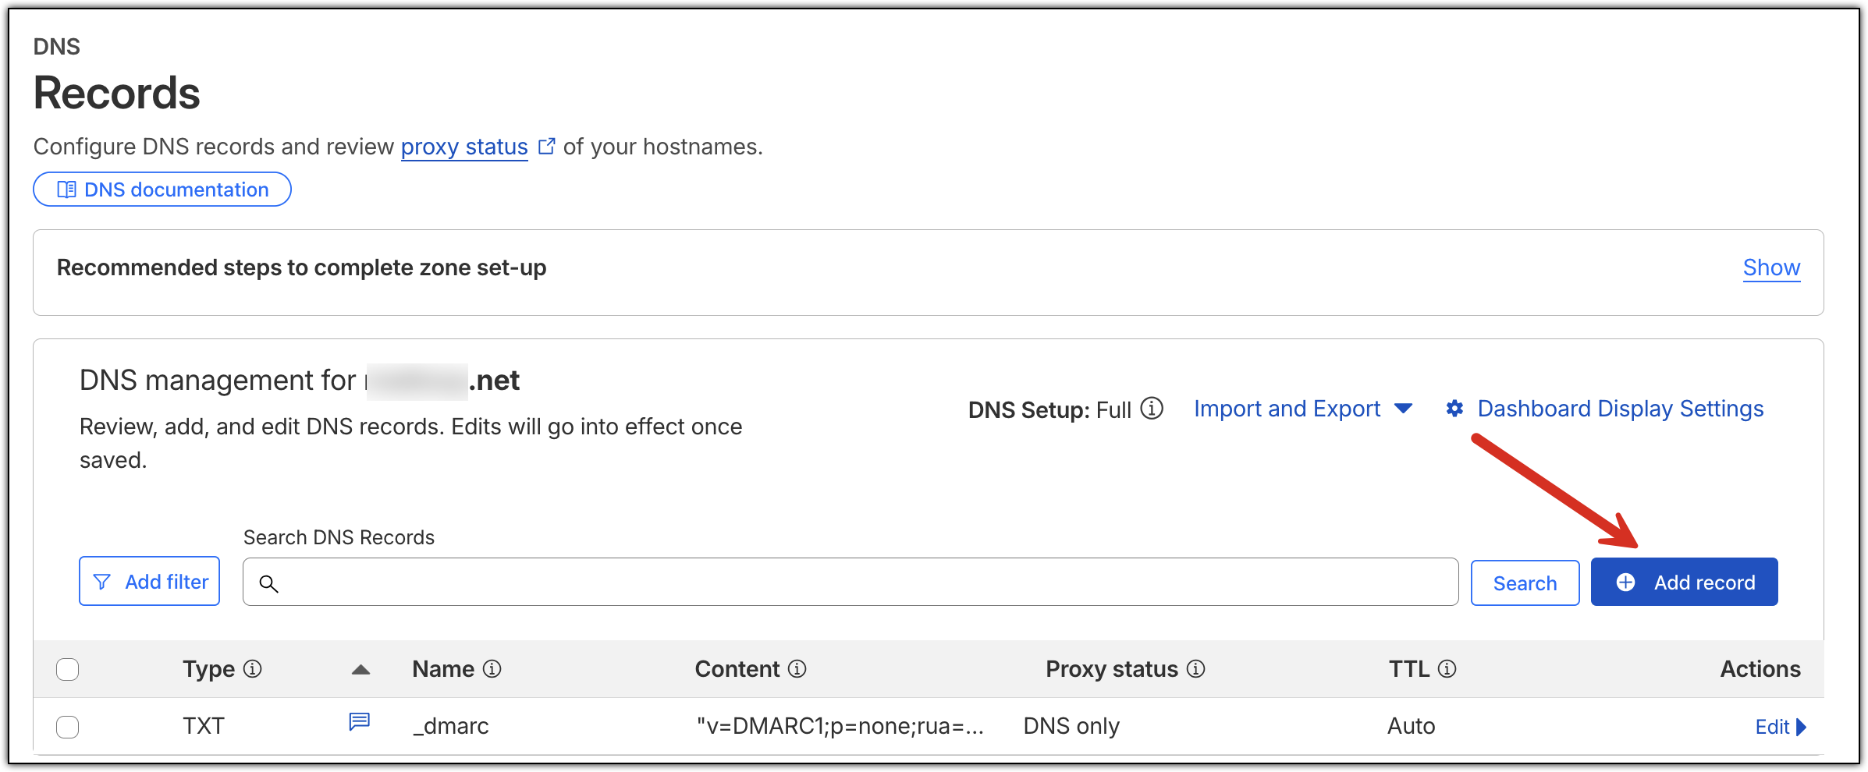Image resolution: width=1868 pixels, height=772 pixels.
Task: Show the recommended zone set-up steps
Action: pos(1771,267)
